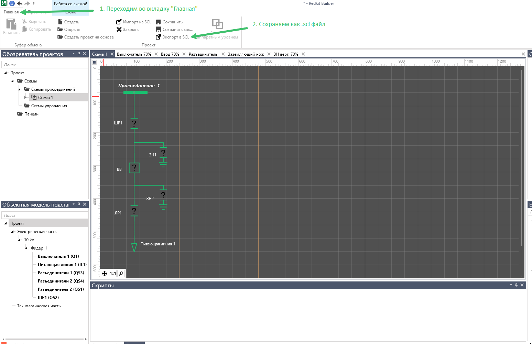
Task: Select Схема 1 in the project tree
Action: point(45,98)
